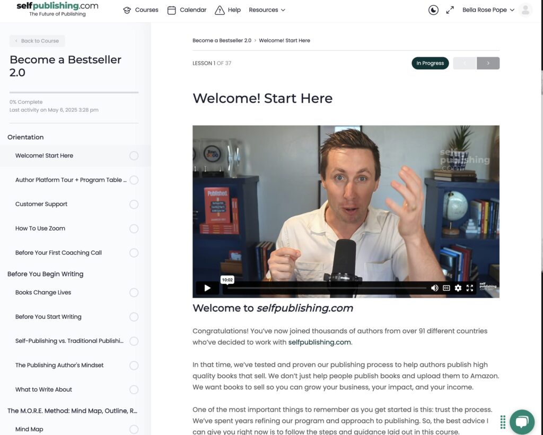Open the Mind Map lesson
The height and width of the screenshot is (435, 543).
[29, 429]
